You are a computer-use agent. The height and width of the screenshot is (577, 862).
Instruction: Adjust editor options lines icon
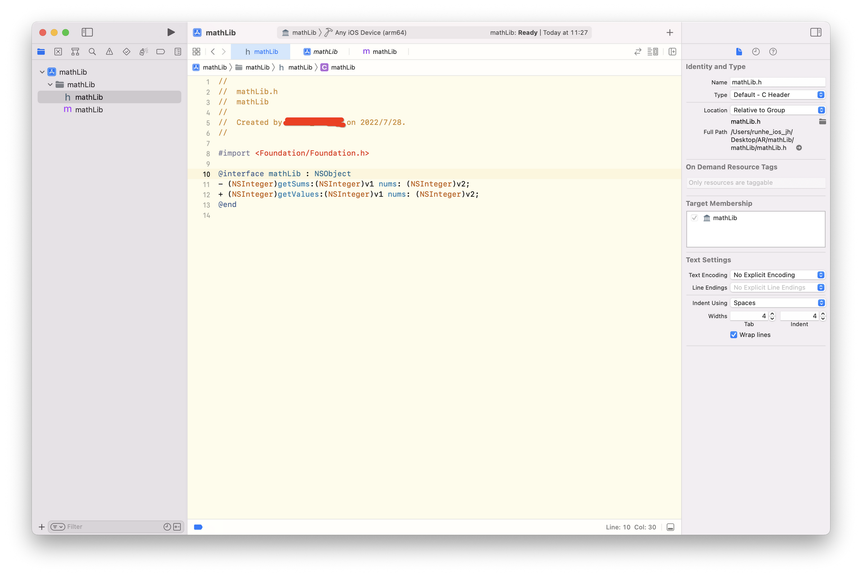click(653, 52)
